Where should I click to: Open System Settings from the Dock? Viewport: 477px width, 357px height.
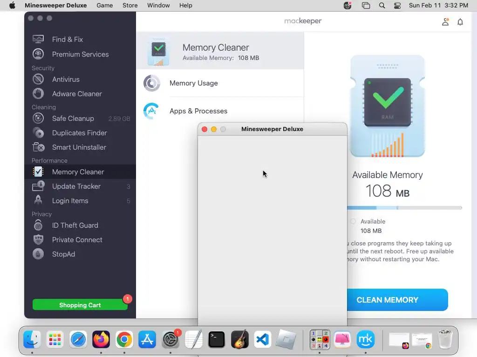[170, 339]
